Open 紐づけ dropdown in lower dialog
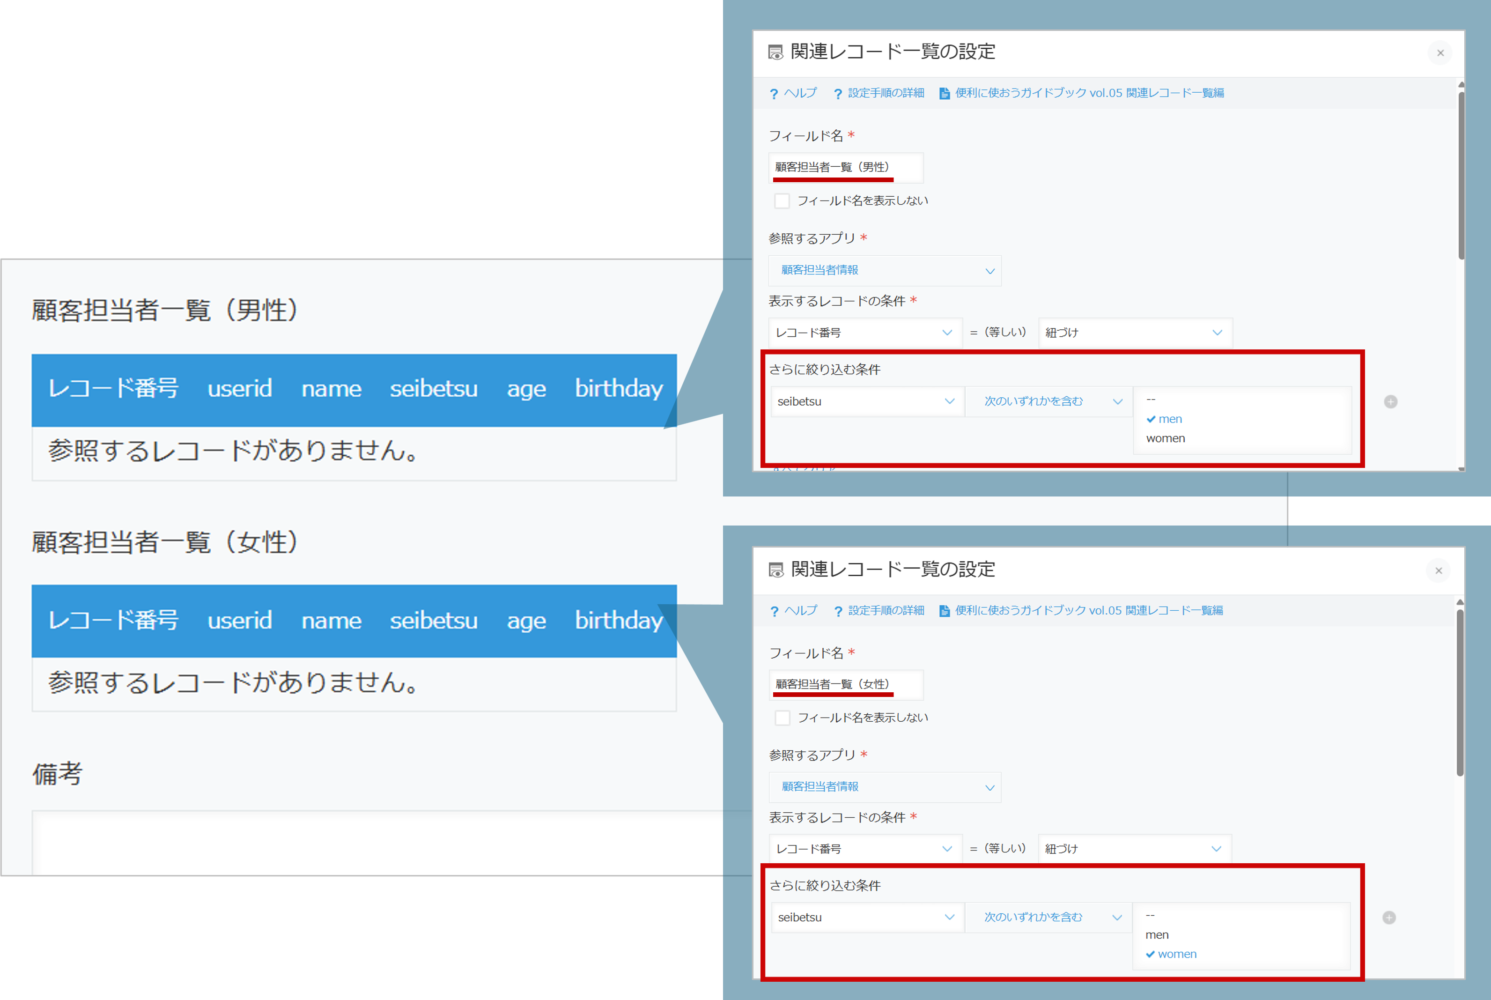1491x1000 pixels. tap(1135, 849)
